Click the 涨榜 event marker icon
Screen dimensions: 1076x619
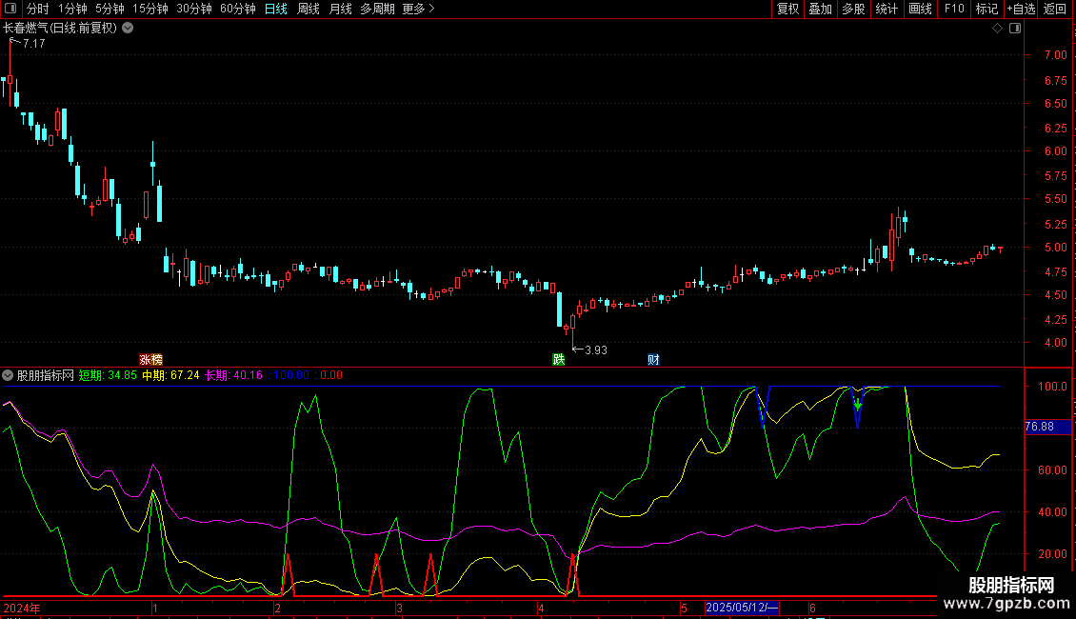point(150,359)
